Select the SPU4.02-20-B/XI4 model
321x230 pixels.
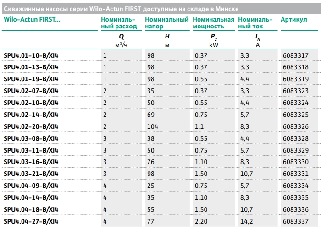point(31,126)
